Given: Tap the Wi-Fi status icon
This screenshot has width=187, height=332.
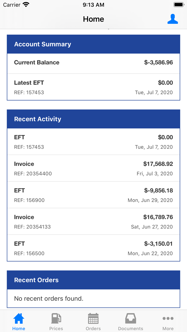Looking at the screenshot, I should tap(26, 5).
